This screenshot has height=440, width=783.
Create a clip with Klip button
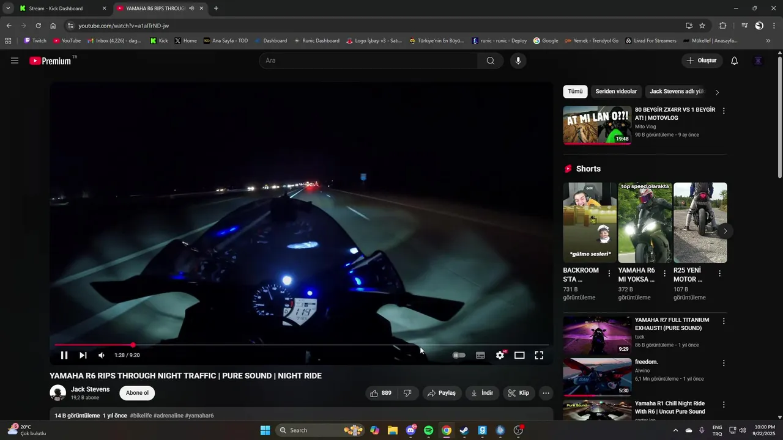tap(519, 393)
